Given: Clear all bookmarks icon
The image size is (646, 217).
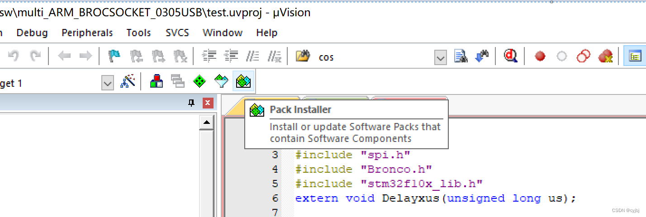Looking at the screenshot, I should (x=180, y=57).
